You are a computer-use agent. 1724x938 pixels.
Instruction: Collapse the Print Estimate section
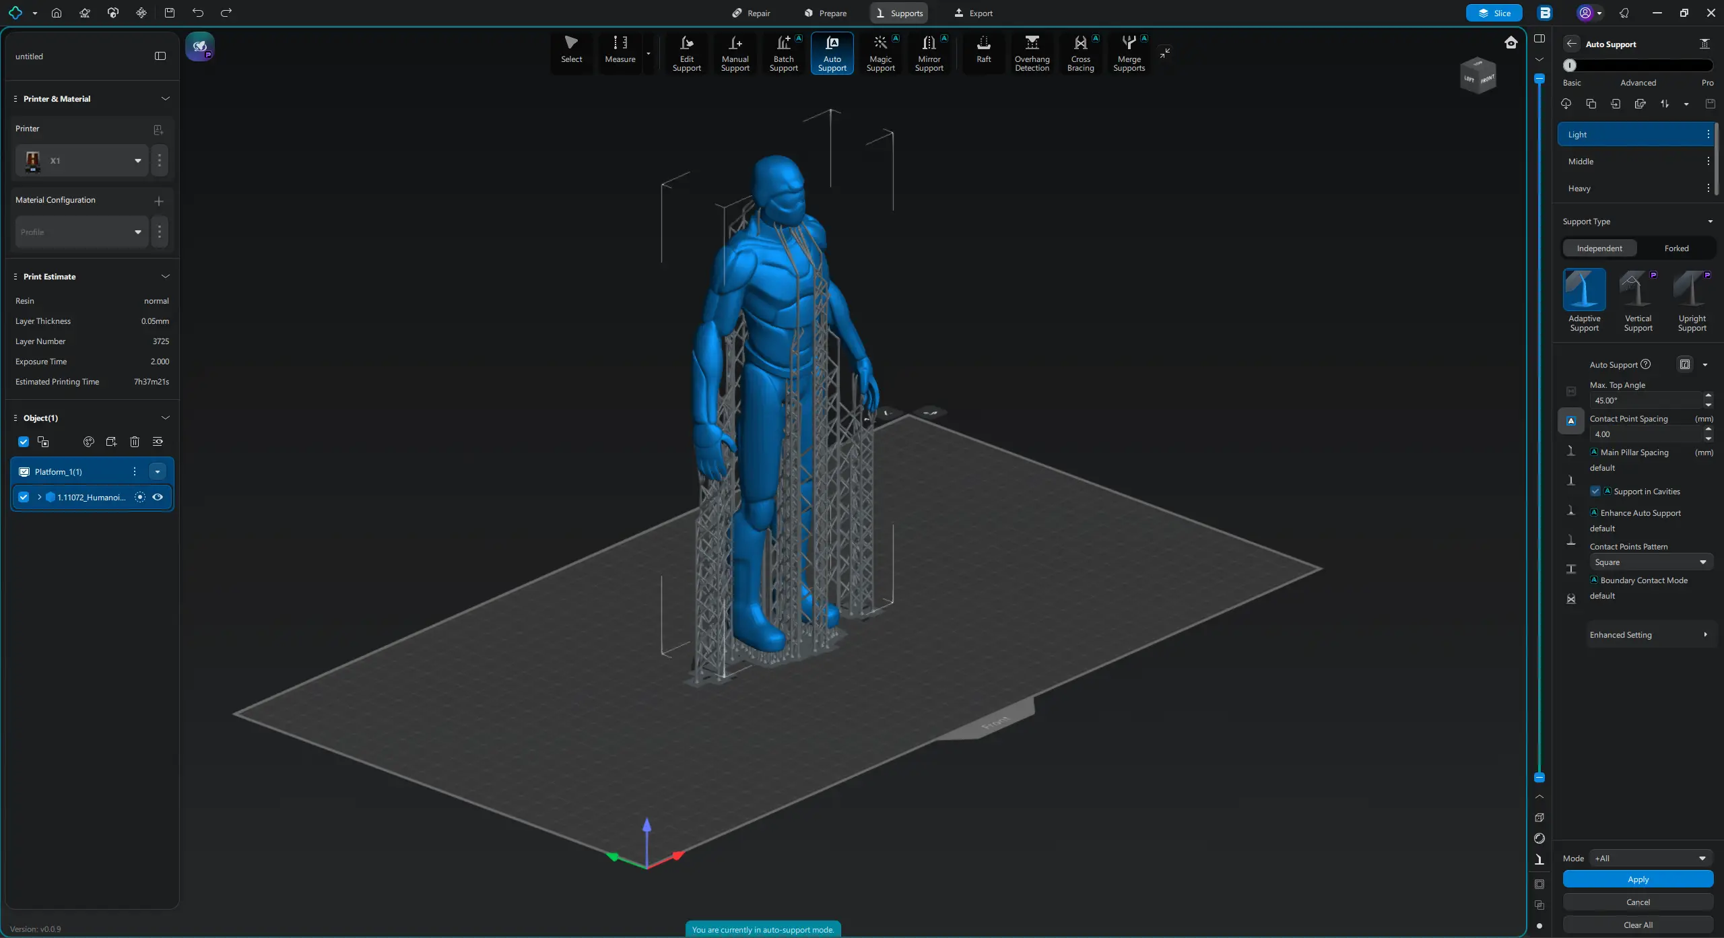click(x=165, y=277)
